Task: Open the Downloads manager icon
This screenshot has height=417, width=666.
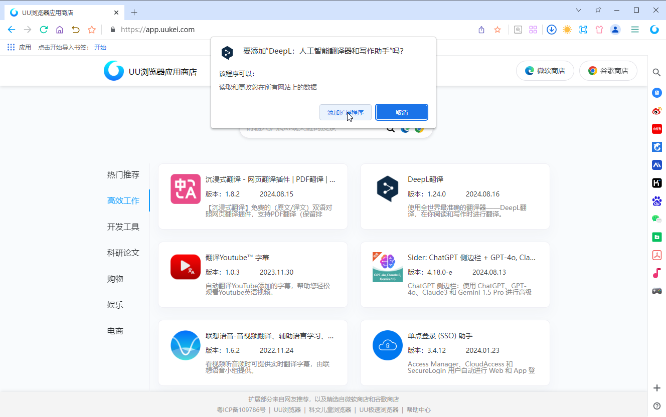Action: 551,30
